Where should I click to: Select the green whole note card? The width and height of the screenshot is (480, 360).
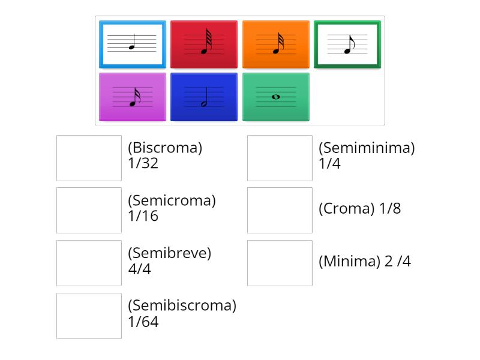276,97
